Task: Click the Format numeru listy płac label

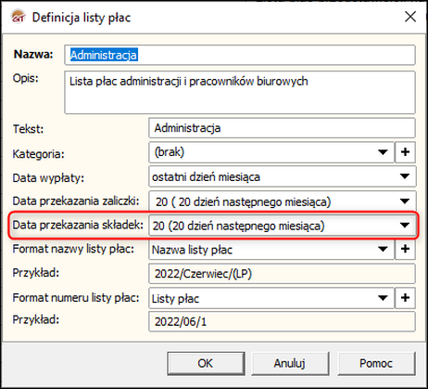Action: click(x=76, y=298)
